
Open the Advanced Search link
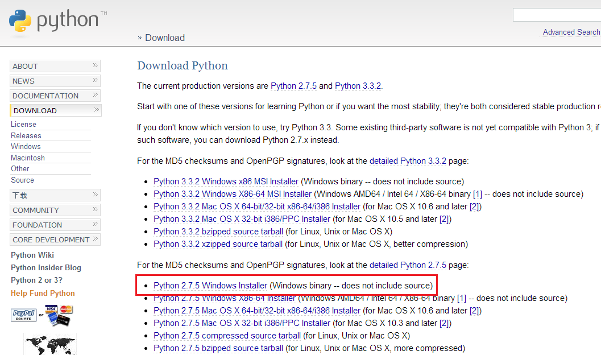tap(571, 32)
